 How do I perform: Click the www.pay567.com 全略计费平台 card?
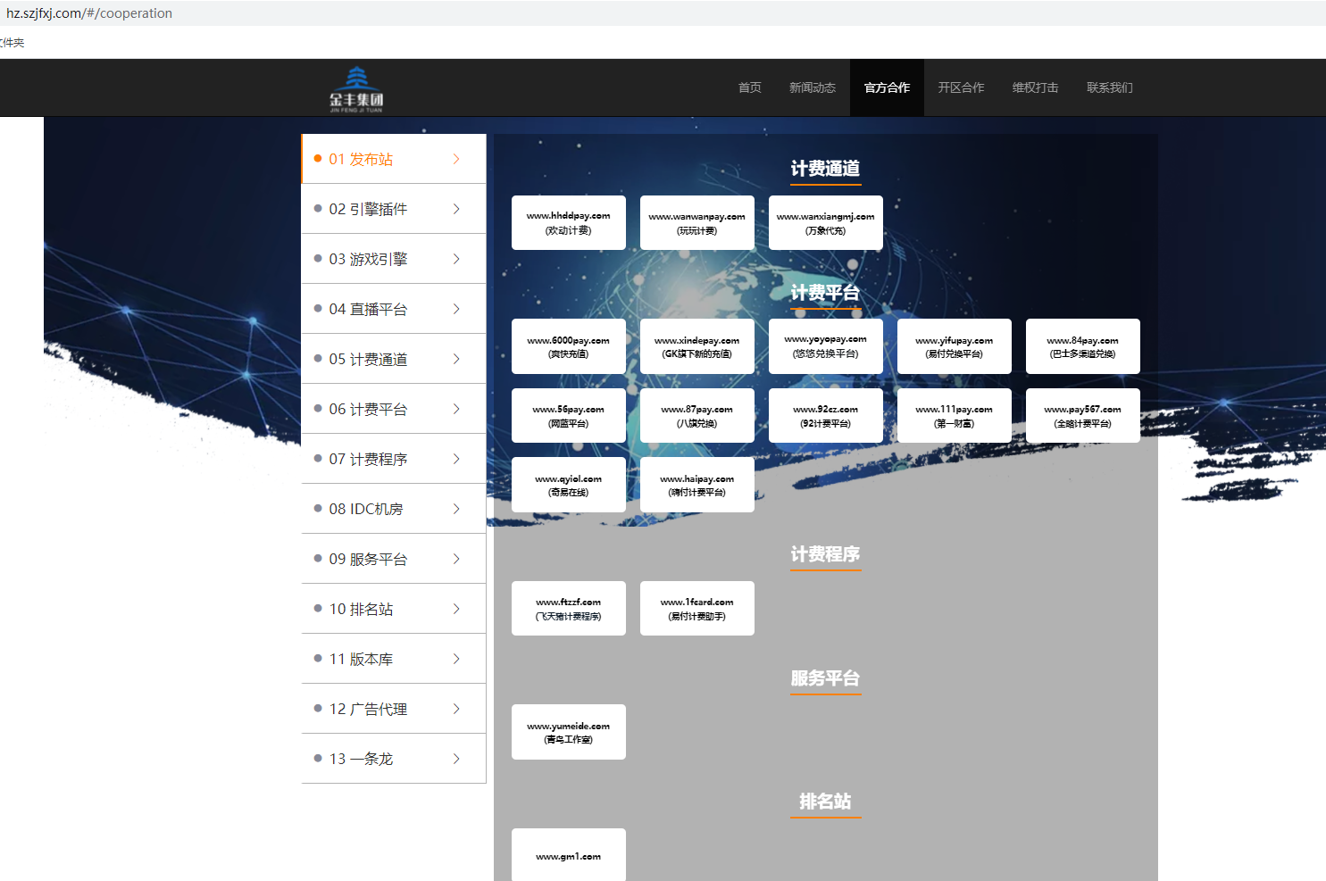point(1082,415)
